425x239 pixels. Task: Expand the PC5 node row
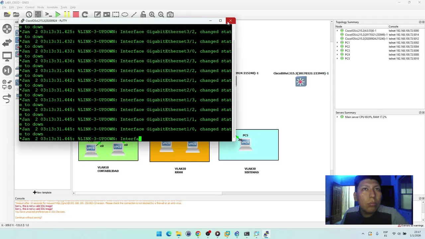tap(337, 58)
